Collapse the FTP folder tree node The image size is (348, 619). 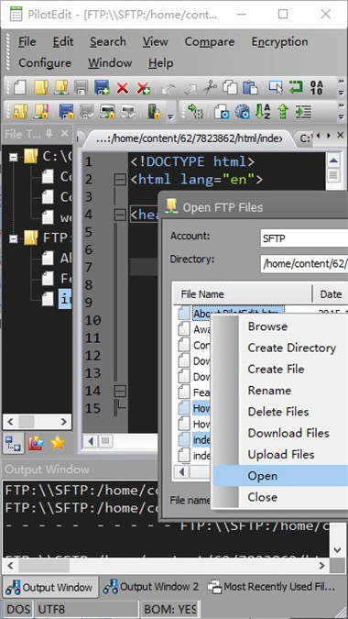click(14, 239)
